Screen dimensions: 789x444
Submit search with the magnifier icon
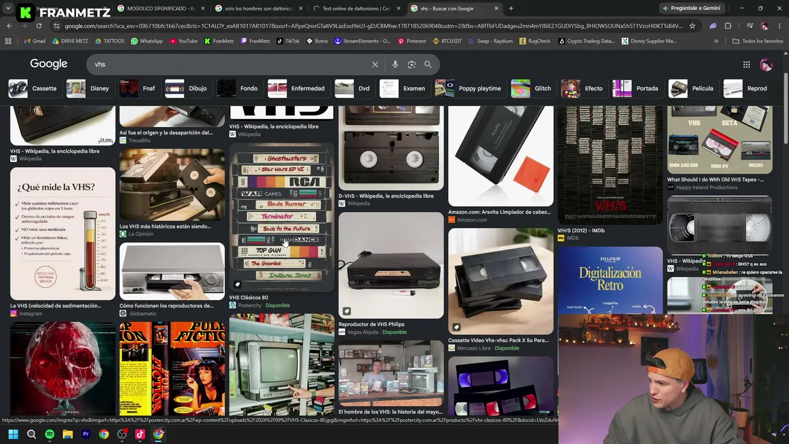point(428,64)
